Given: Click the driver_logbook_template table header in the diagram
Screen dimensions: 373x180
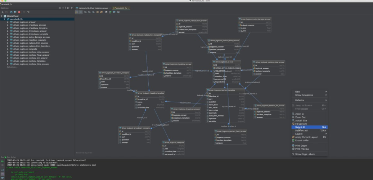Looking at the screenshot, I should click(173, 143).
